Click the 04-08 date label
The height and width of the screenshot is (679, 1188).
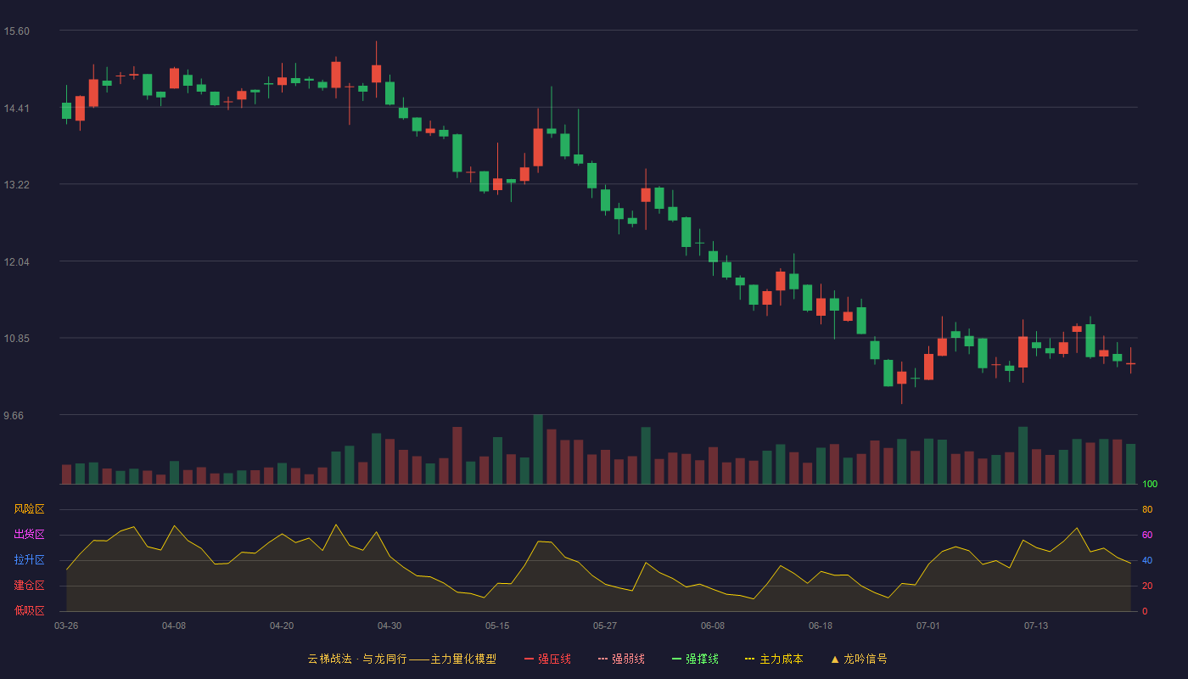pos(174,626)
